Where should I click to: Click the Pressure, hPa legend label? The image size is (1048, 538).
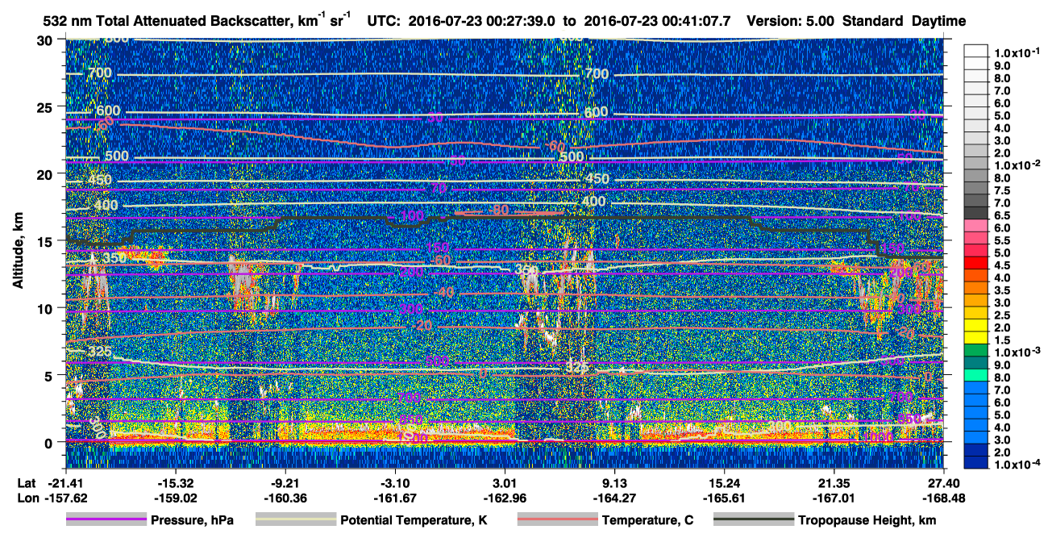(x=192, y=521)
